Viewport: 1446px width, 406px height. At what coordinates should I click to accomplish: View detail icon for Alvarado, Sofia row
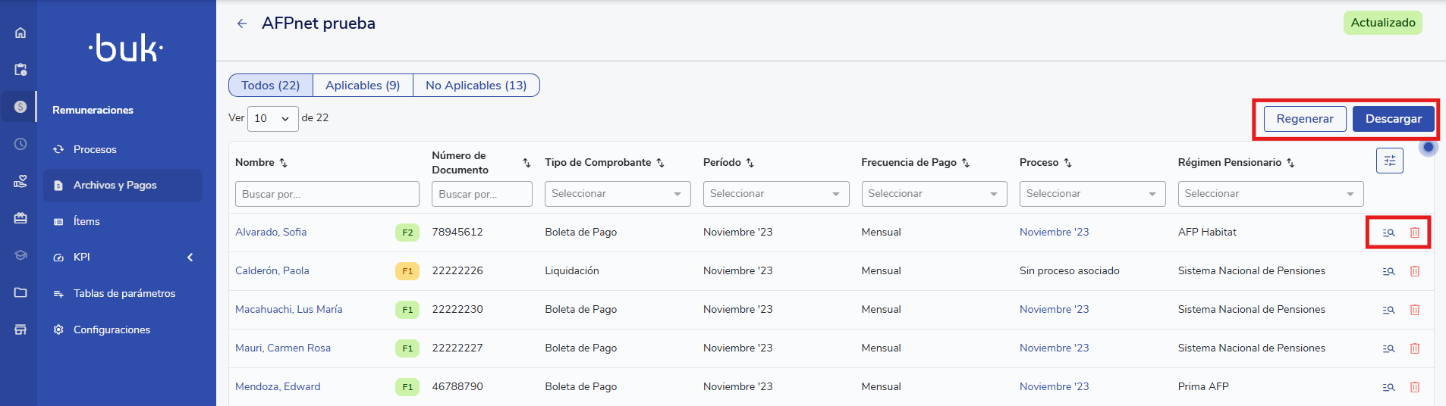(1388, 233)
